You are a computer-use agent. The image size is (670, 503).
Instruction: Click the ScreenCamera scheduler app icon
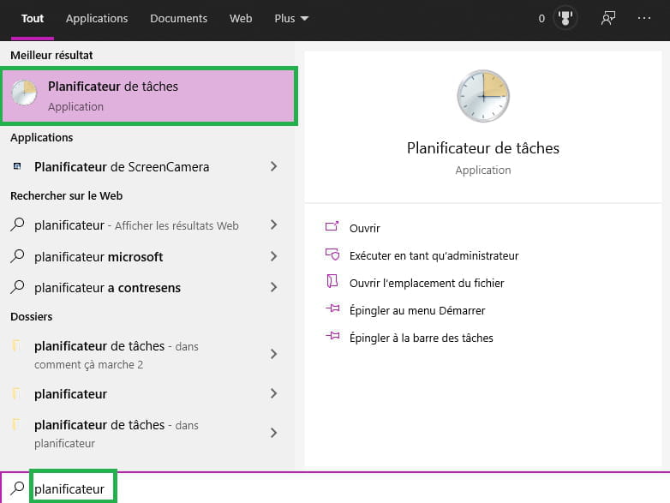[17, 166]
